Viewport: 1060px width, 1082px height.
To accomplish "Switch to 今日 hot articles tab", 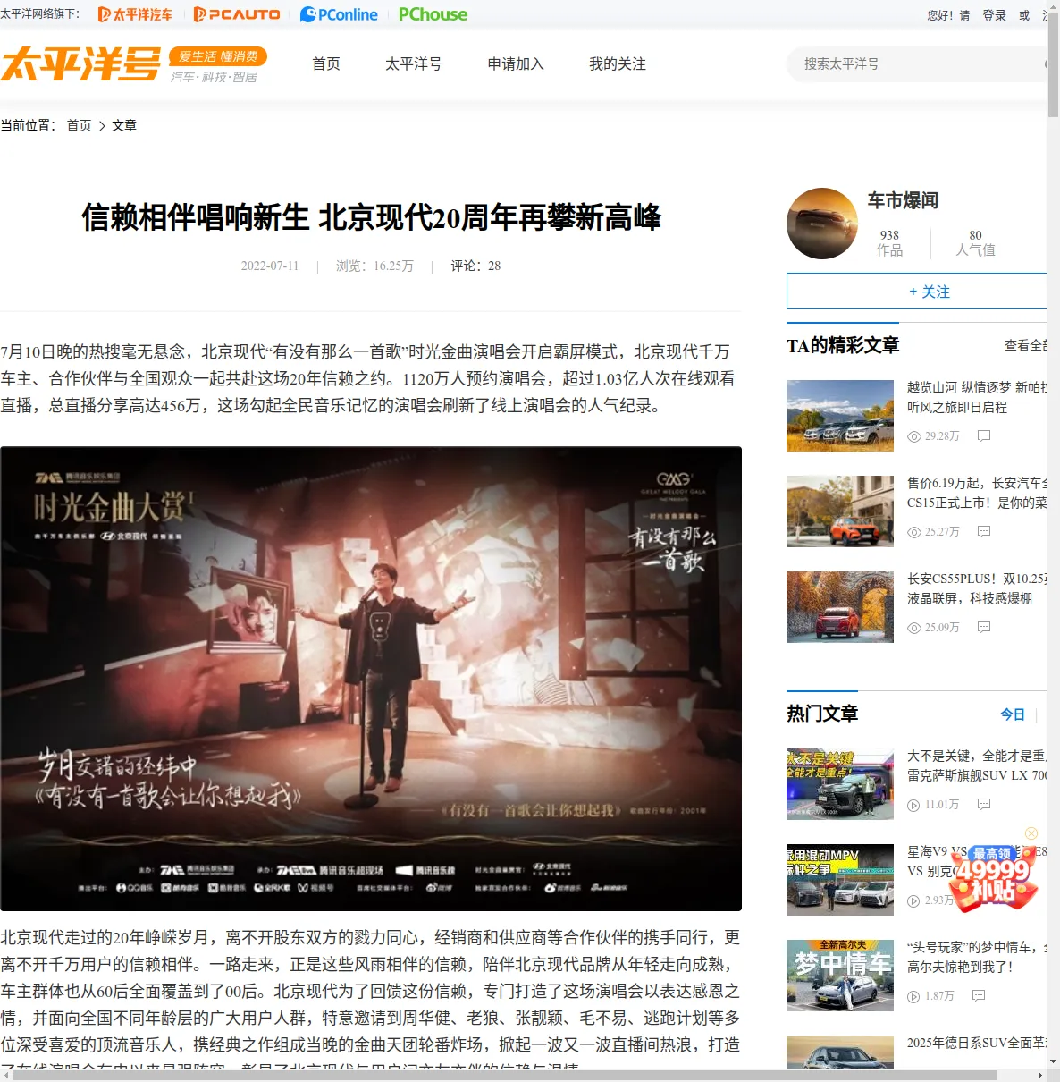I will 1013,714.
